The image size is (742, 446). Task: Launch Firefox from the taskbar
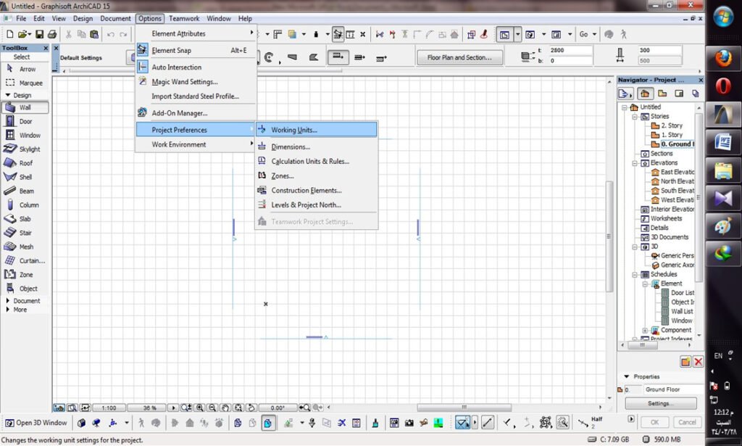[723, 59]
